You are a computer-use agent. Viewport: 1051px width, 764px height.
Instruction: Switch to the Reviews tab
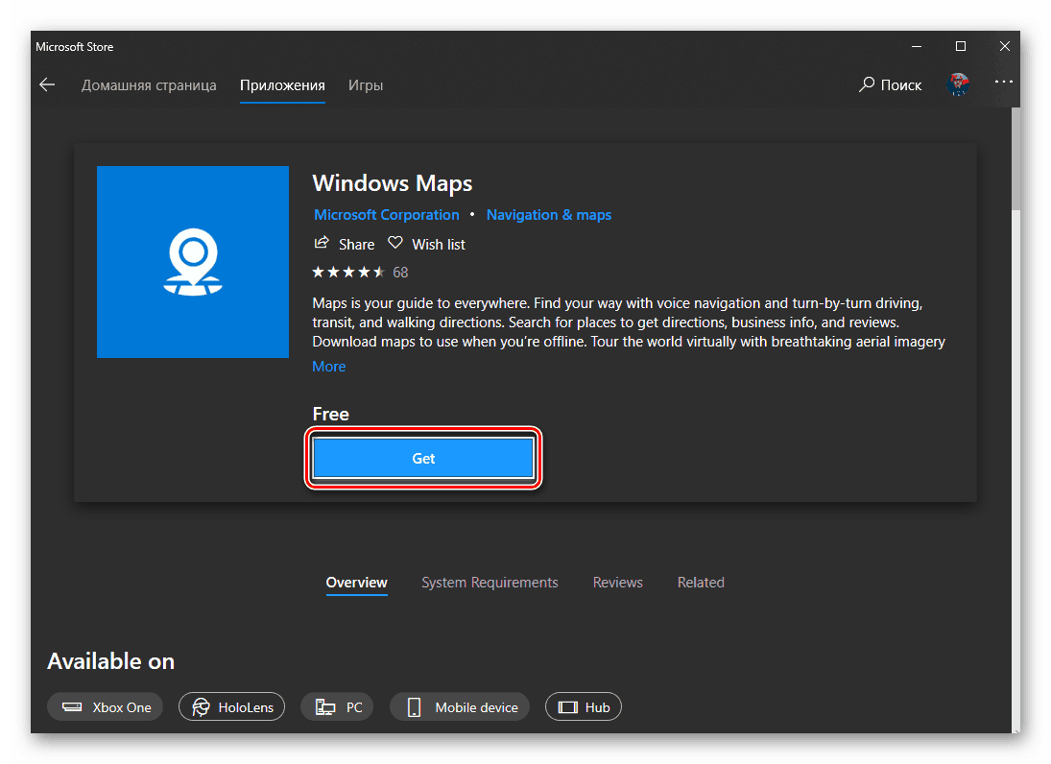click(617, 582)
